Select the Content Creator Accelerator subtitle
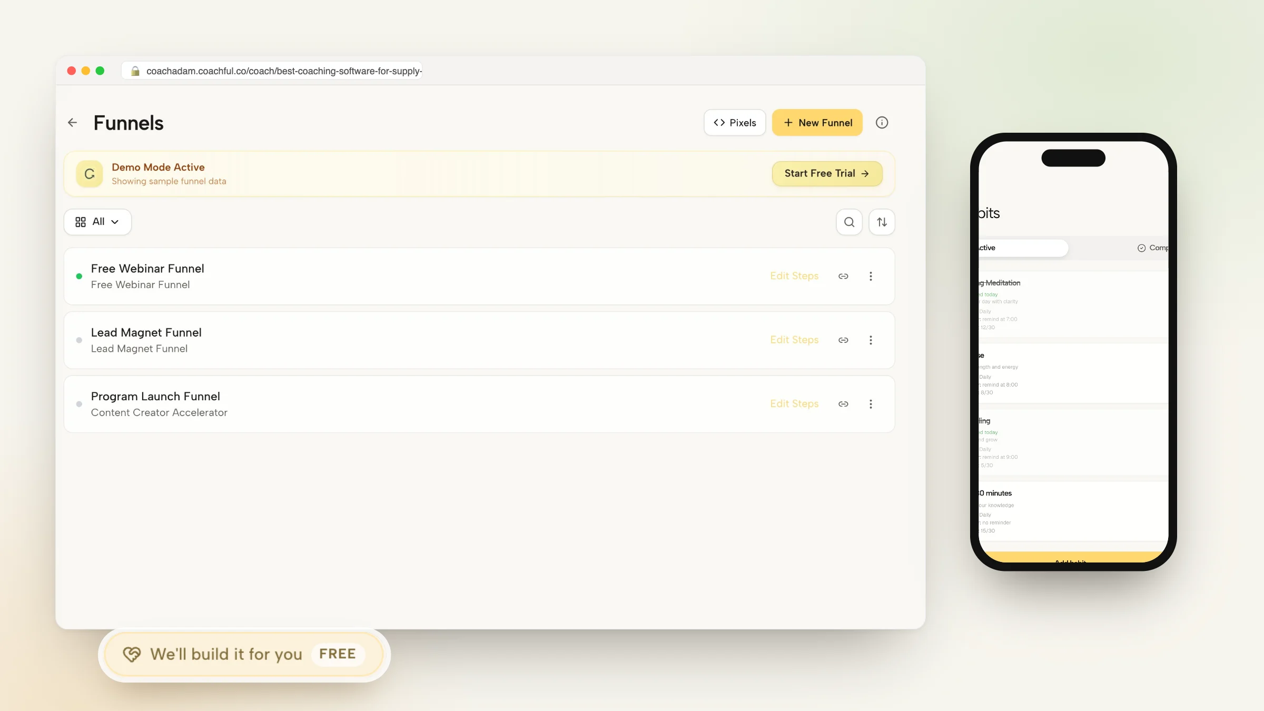This screenshot has width=1264, height=711. [159, 412]
